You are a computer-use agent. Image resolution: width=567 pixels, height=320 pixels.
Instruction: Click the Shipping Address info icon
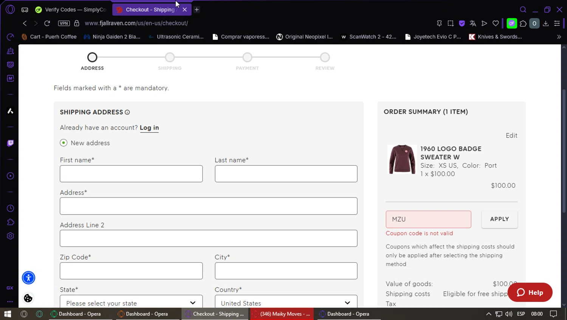pos(127,112)
